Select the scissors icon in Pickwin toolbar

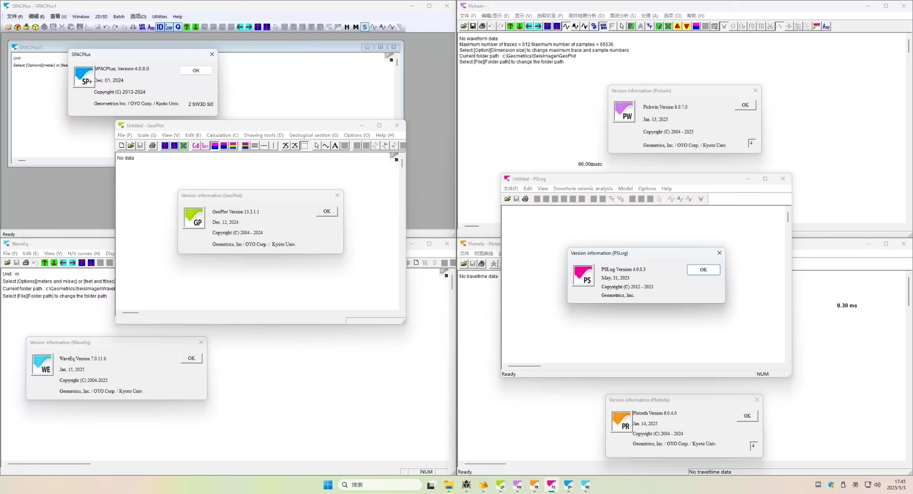click(x=770, y=26)
